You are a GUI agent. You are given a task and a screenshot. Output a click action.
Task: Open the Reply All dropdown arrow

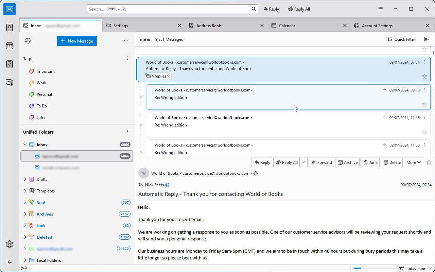click(303, 162)
